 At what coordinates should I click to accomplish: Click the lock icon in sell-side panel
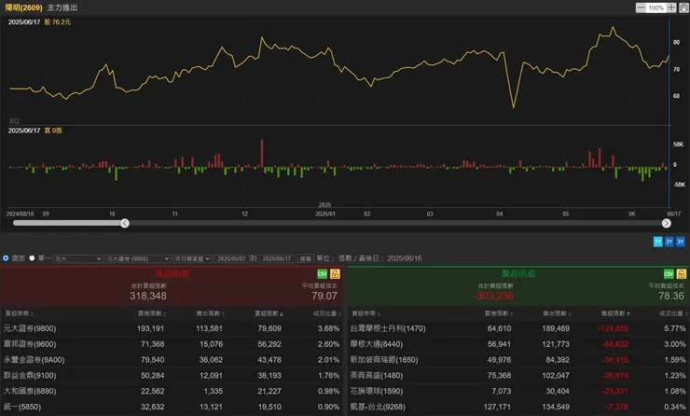(682, 274)
